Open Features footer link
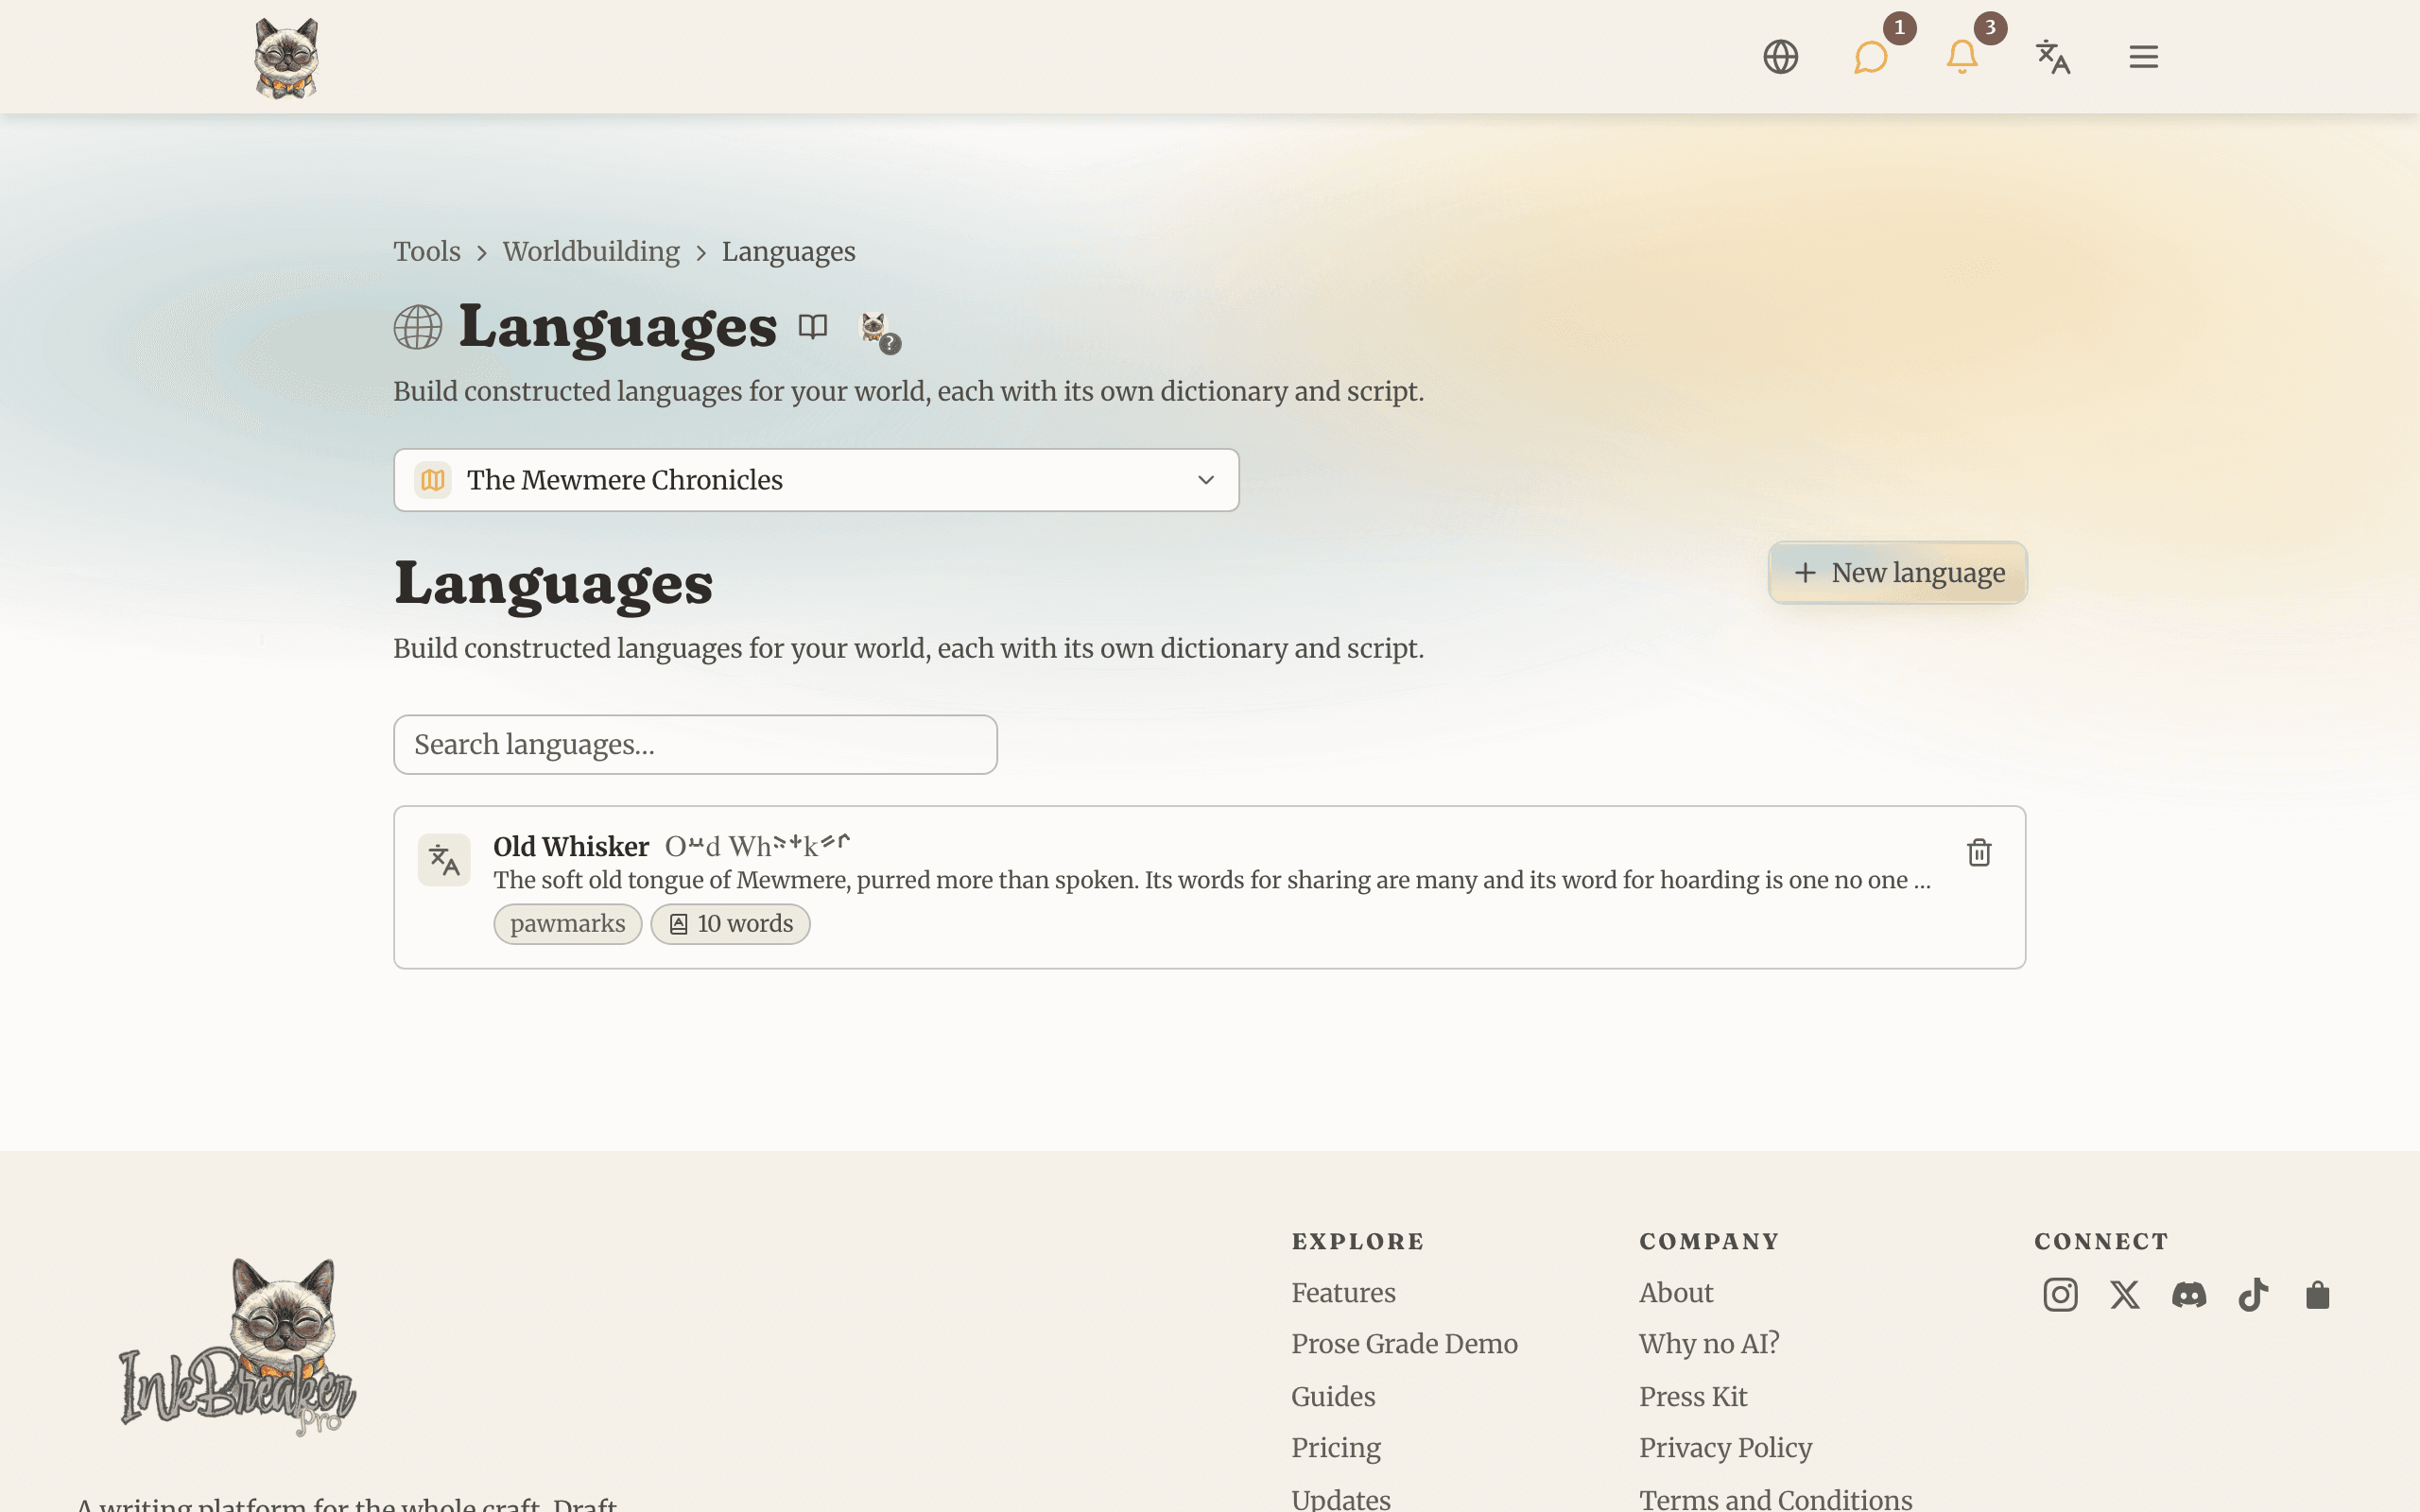 1343,1292
